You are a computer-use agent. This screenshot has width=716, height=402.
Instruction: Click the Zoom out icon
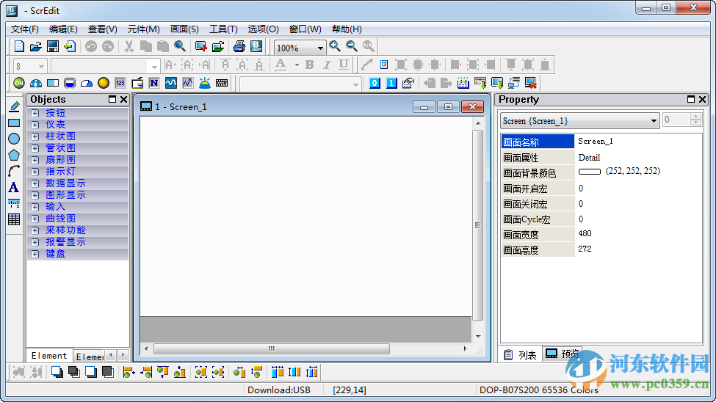click(x=352, y=46)
